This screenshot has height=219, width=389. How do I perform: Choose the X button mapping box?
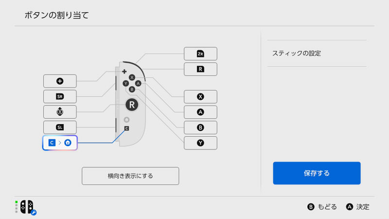[x=200, y=96]
